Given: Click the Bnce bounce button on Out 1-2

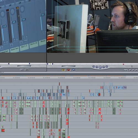Looking at the screenshot, I should tap(26, 41).
